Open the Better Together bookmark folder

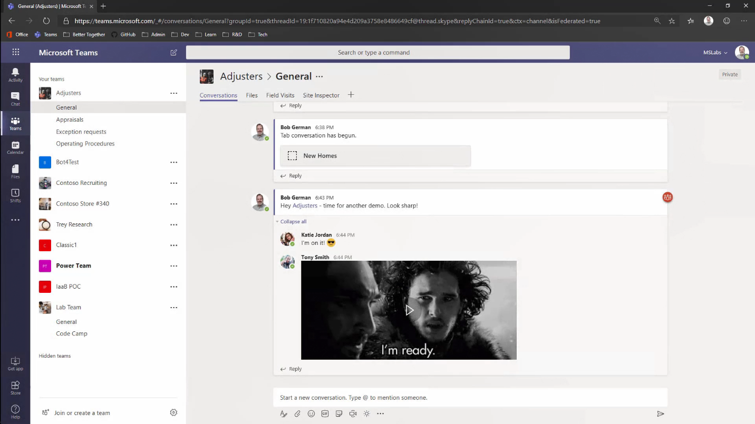[84, 34]
